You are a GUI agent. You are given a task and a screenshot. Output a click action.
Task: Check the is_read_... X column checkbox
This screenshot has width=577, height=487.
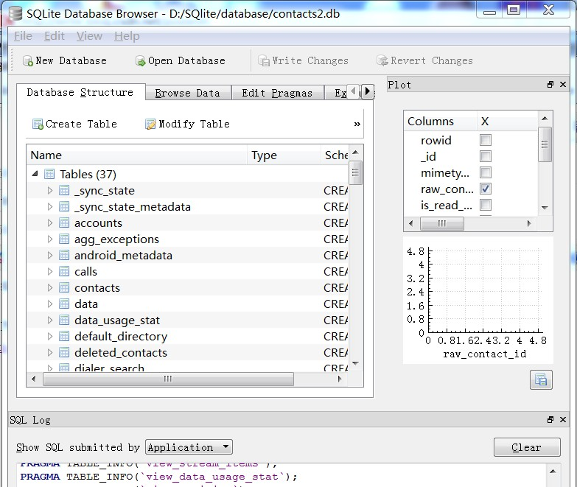tap(486, 205)
